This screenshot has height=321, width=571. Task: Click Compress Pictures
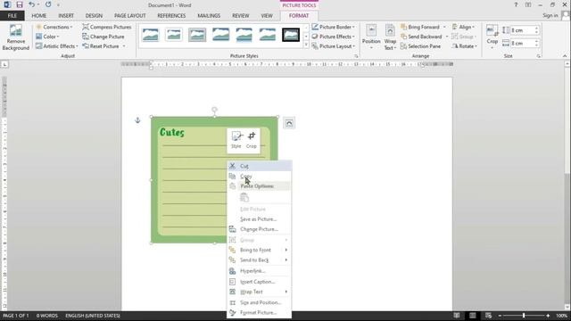(107, 27)
